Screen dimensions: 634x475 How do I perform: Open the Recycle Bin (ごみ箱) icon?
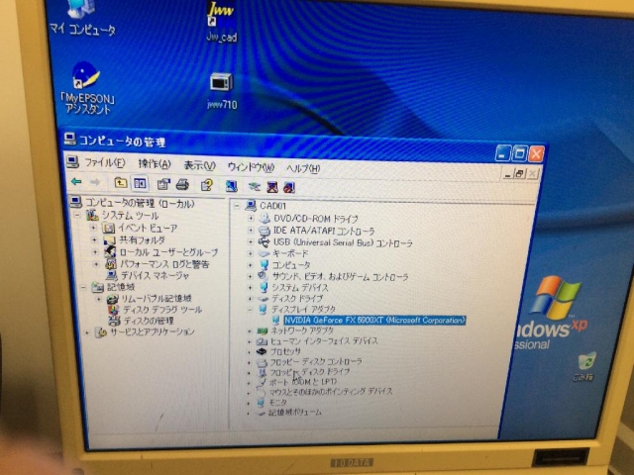click(584, 367)
